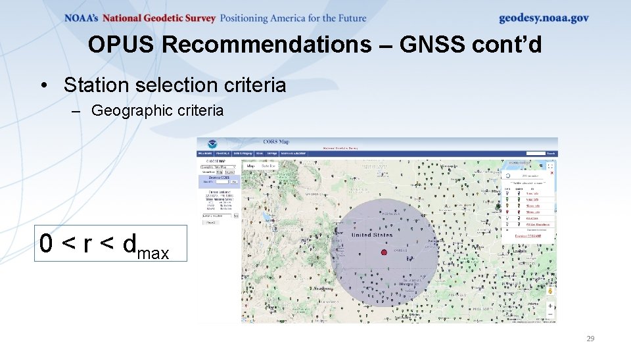Open the Choose Map dropdown

click(x=218, y=166)
